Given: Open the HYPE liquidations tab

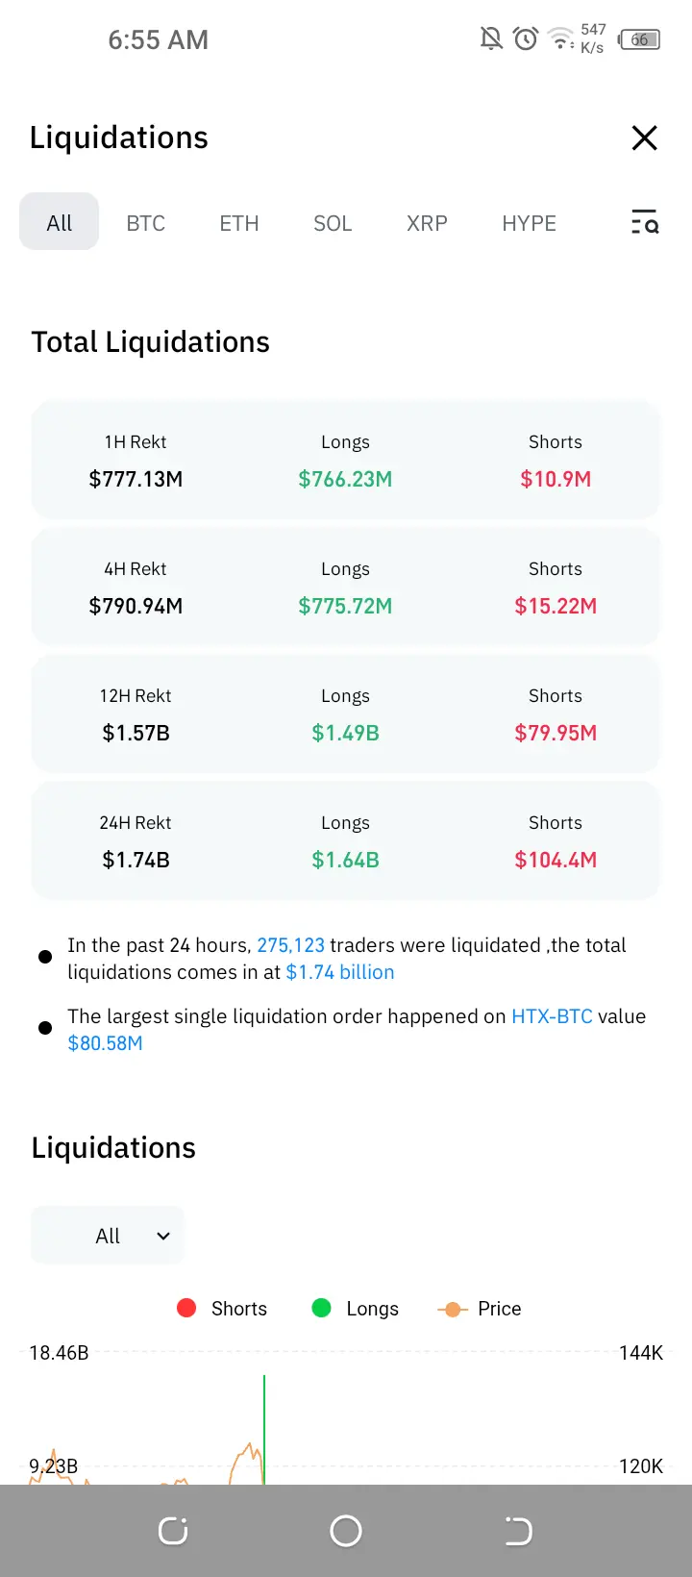Looking at the screenshot, I should pos(529,223).
